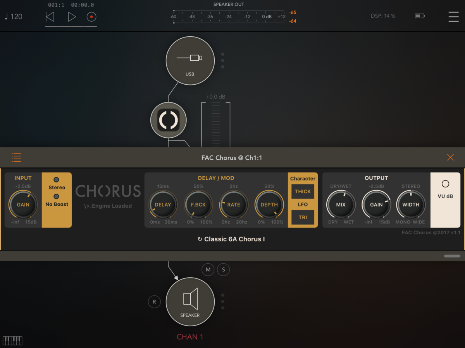Open the on-screen piano keyboard
The width and height of the screenshot is (465, 348).
(12, 340)
